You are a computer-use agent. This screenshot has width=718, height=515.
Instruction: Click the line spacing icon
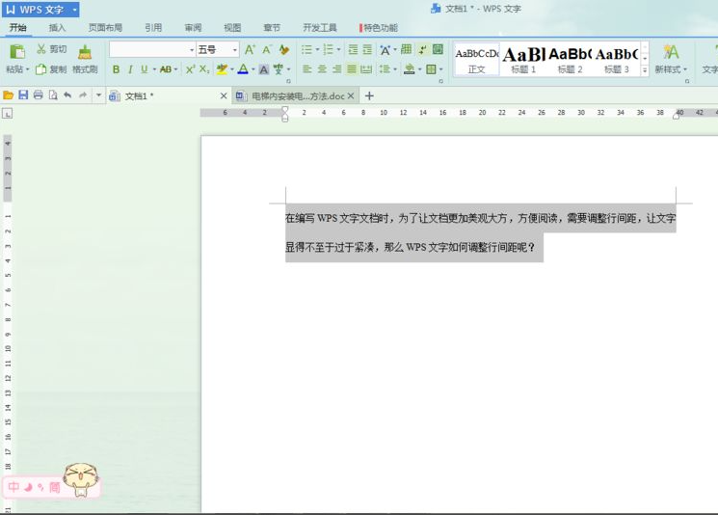click(x=385, y=69)
